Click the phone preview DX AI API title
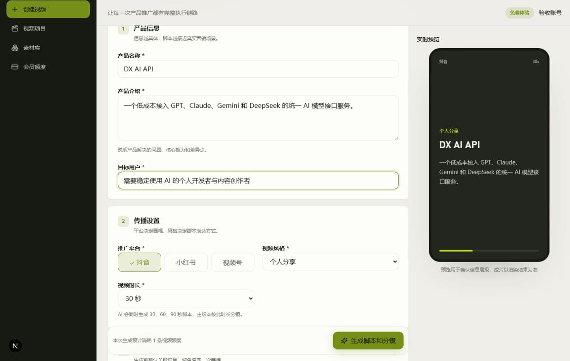 [460, 145]
